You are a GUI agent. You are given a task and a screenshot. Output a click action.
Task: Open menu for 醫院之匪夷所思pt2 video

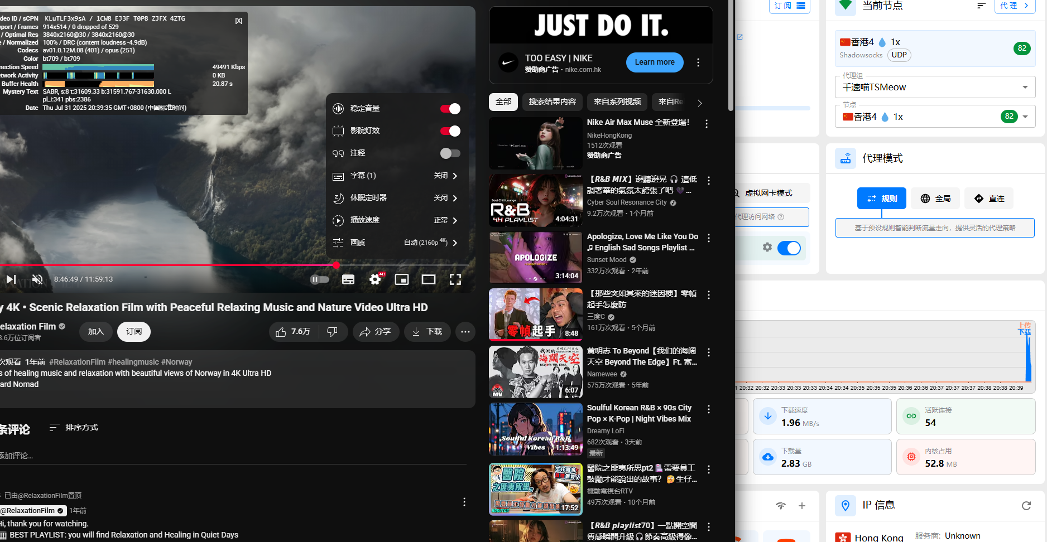point(709,470)
